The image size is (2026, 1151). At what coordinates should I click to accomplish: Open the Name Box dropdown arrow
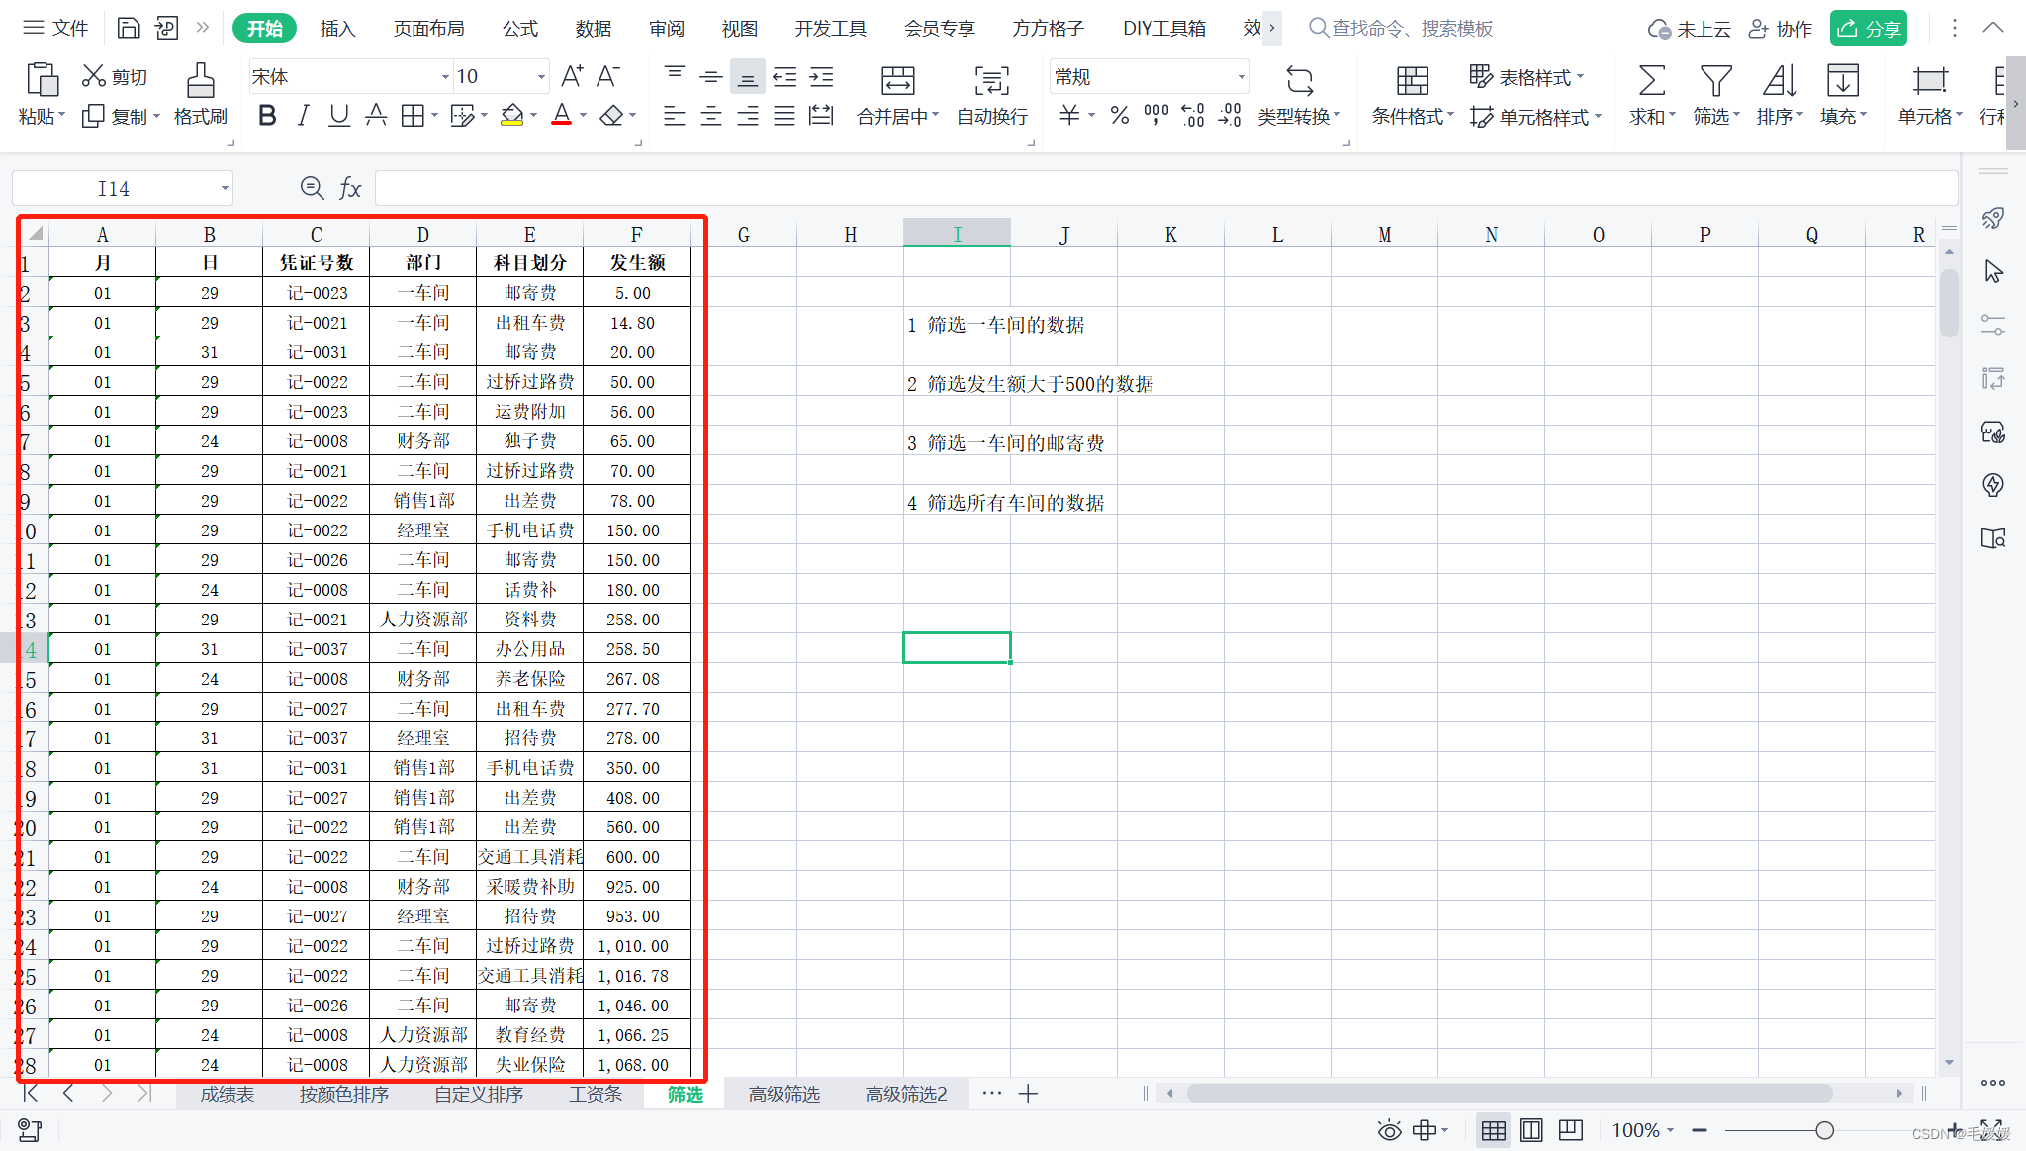225,188
